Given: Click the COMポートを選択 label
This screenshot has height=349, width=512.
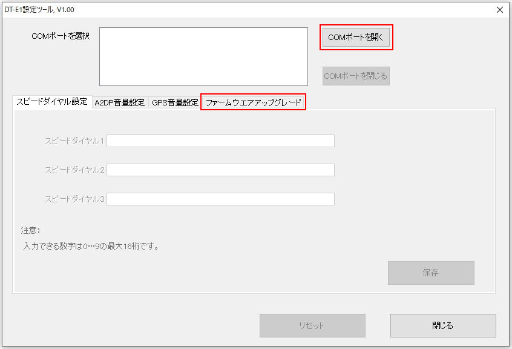Looking at the screenshot, I should click(61, 36).
